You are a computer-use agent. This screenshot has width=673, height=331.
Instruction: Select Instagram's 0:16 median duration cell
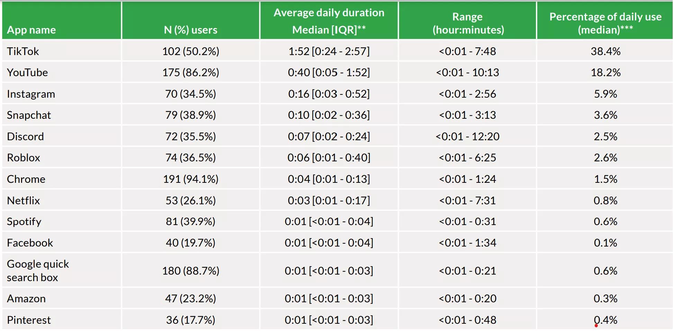pos(329,94)
